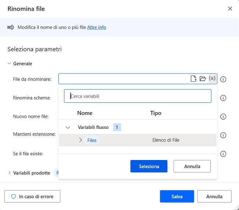Image resolution: width=239 pixels, height=210 pixels.
Task: Close the Rinomina file dialog
Action: tap(230, 8)
